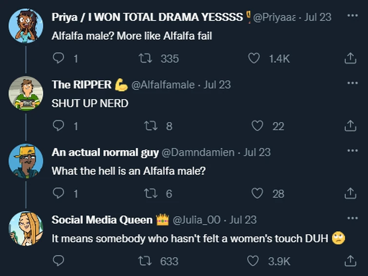The height and width of the screenshot is (276, 368).
Task: Reply to An actual normal guy's tweet
Action: coord(58,194)
